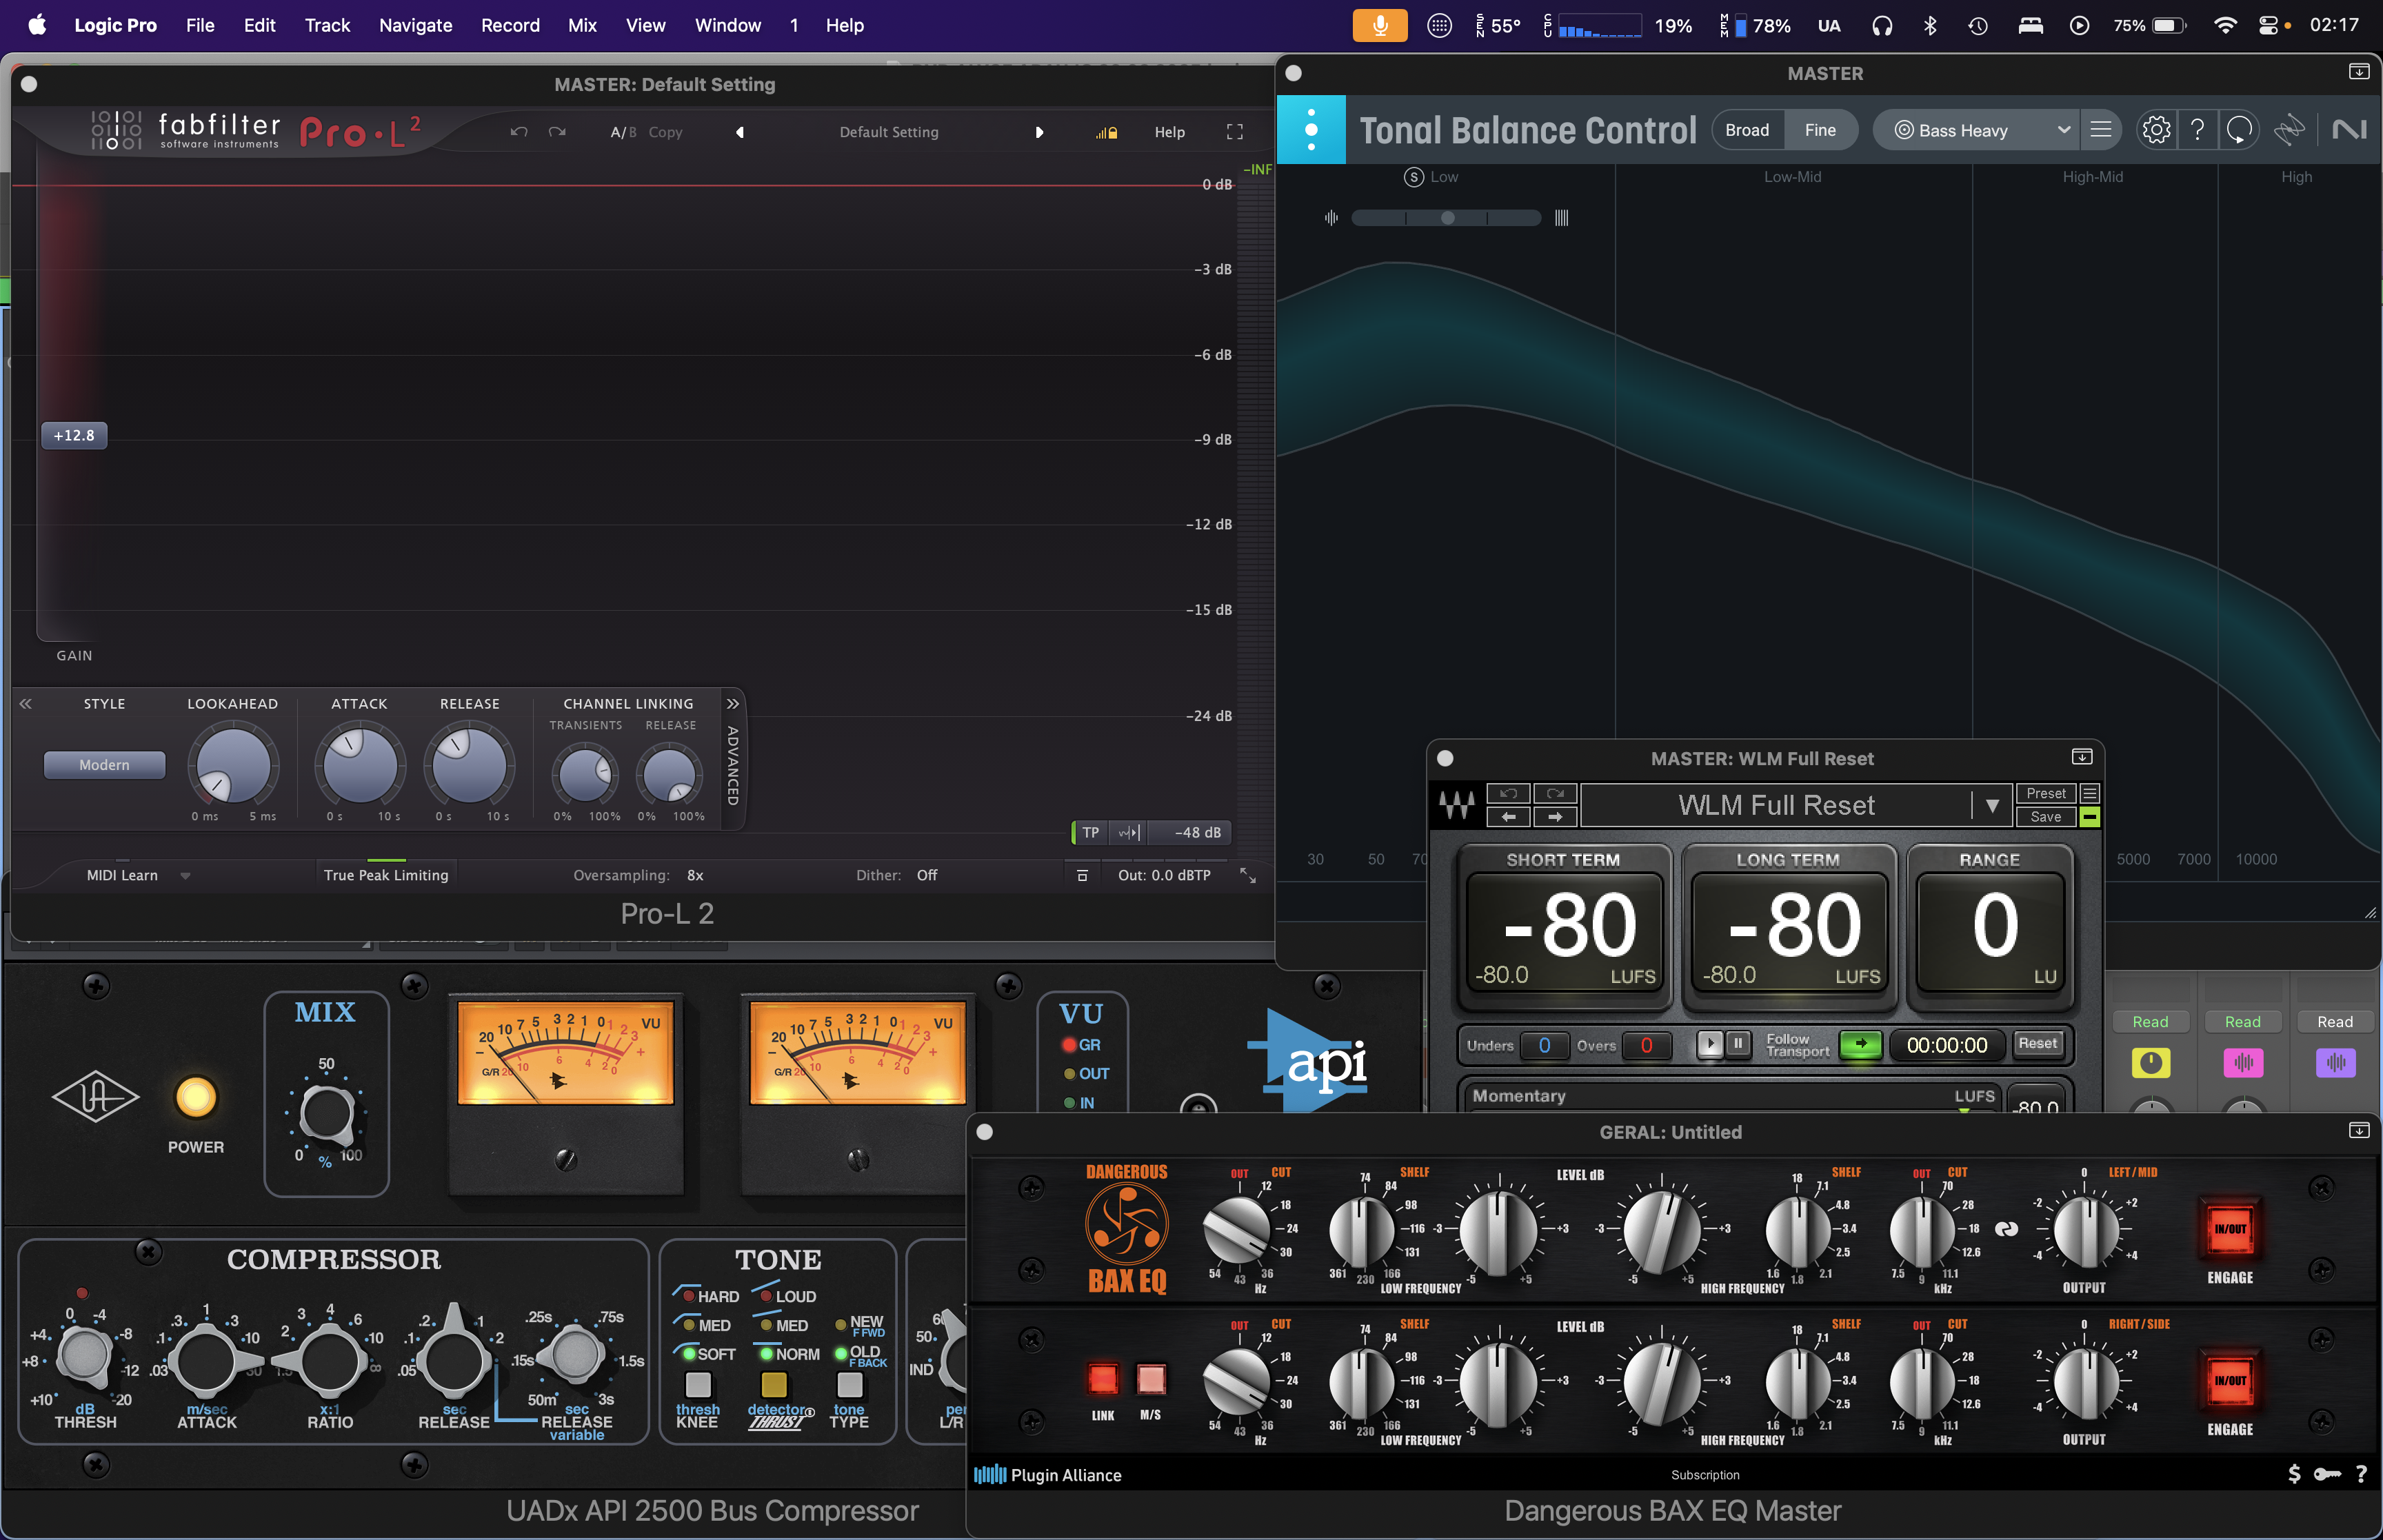Toggle the Right/Side ENGAGE In/Out button
The image size is (2383, 1540).
(x=2230, y=1381)
